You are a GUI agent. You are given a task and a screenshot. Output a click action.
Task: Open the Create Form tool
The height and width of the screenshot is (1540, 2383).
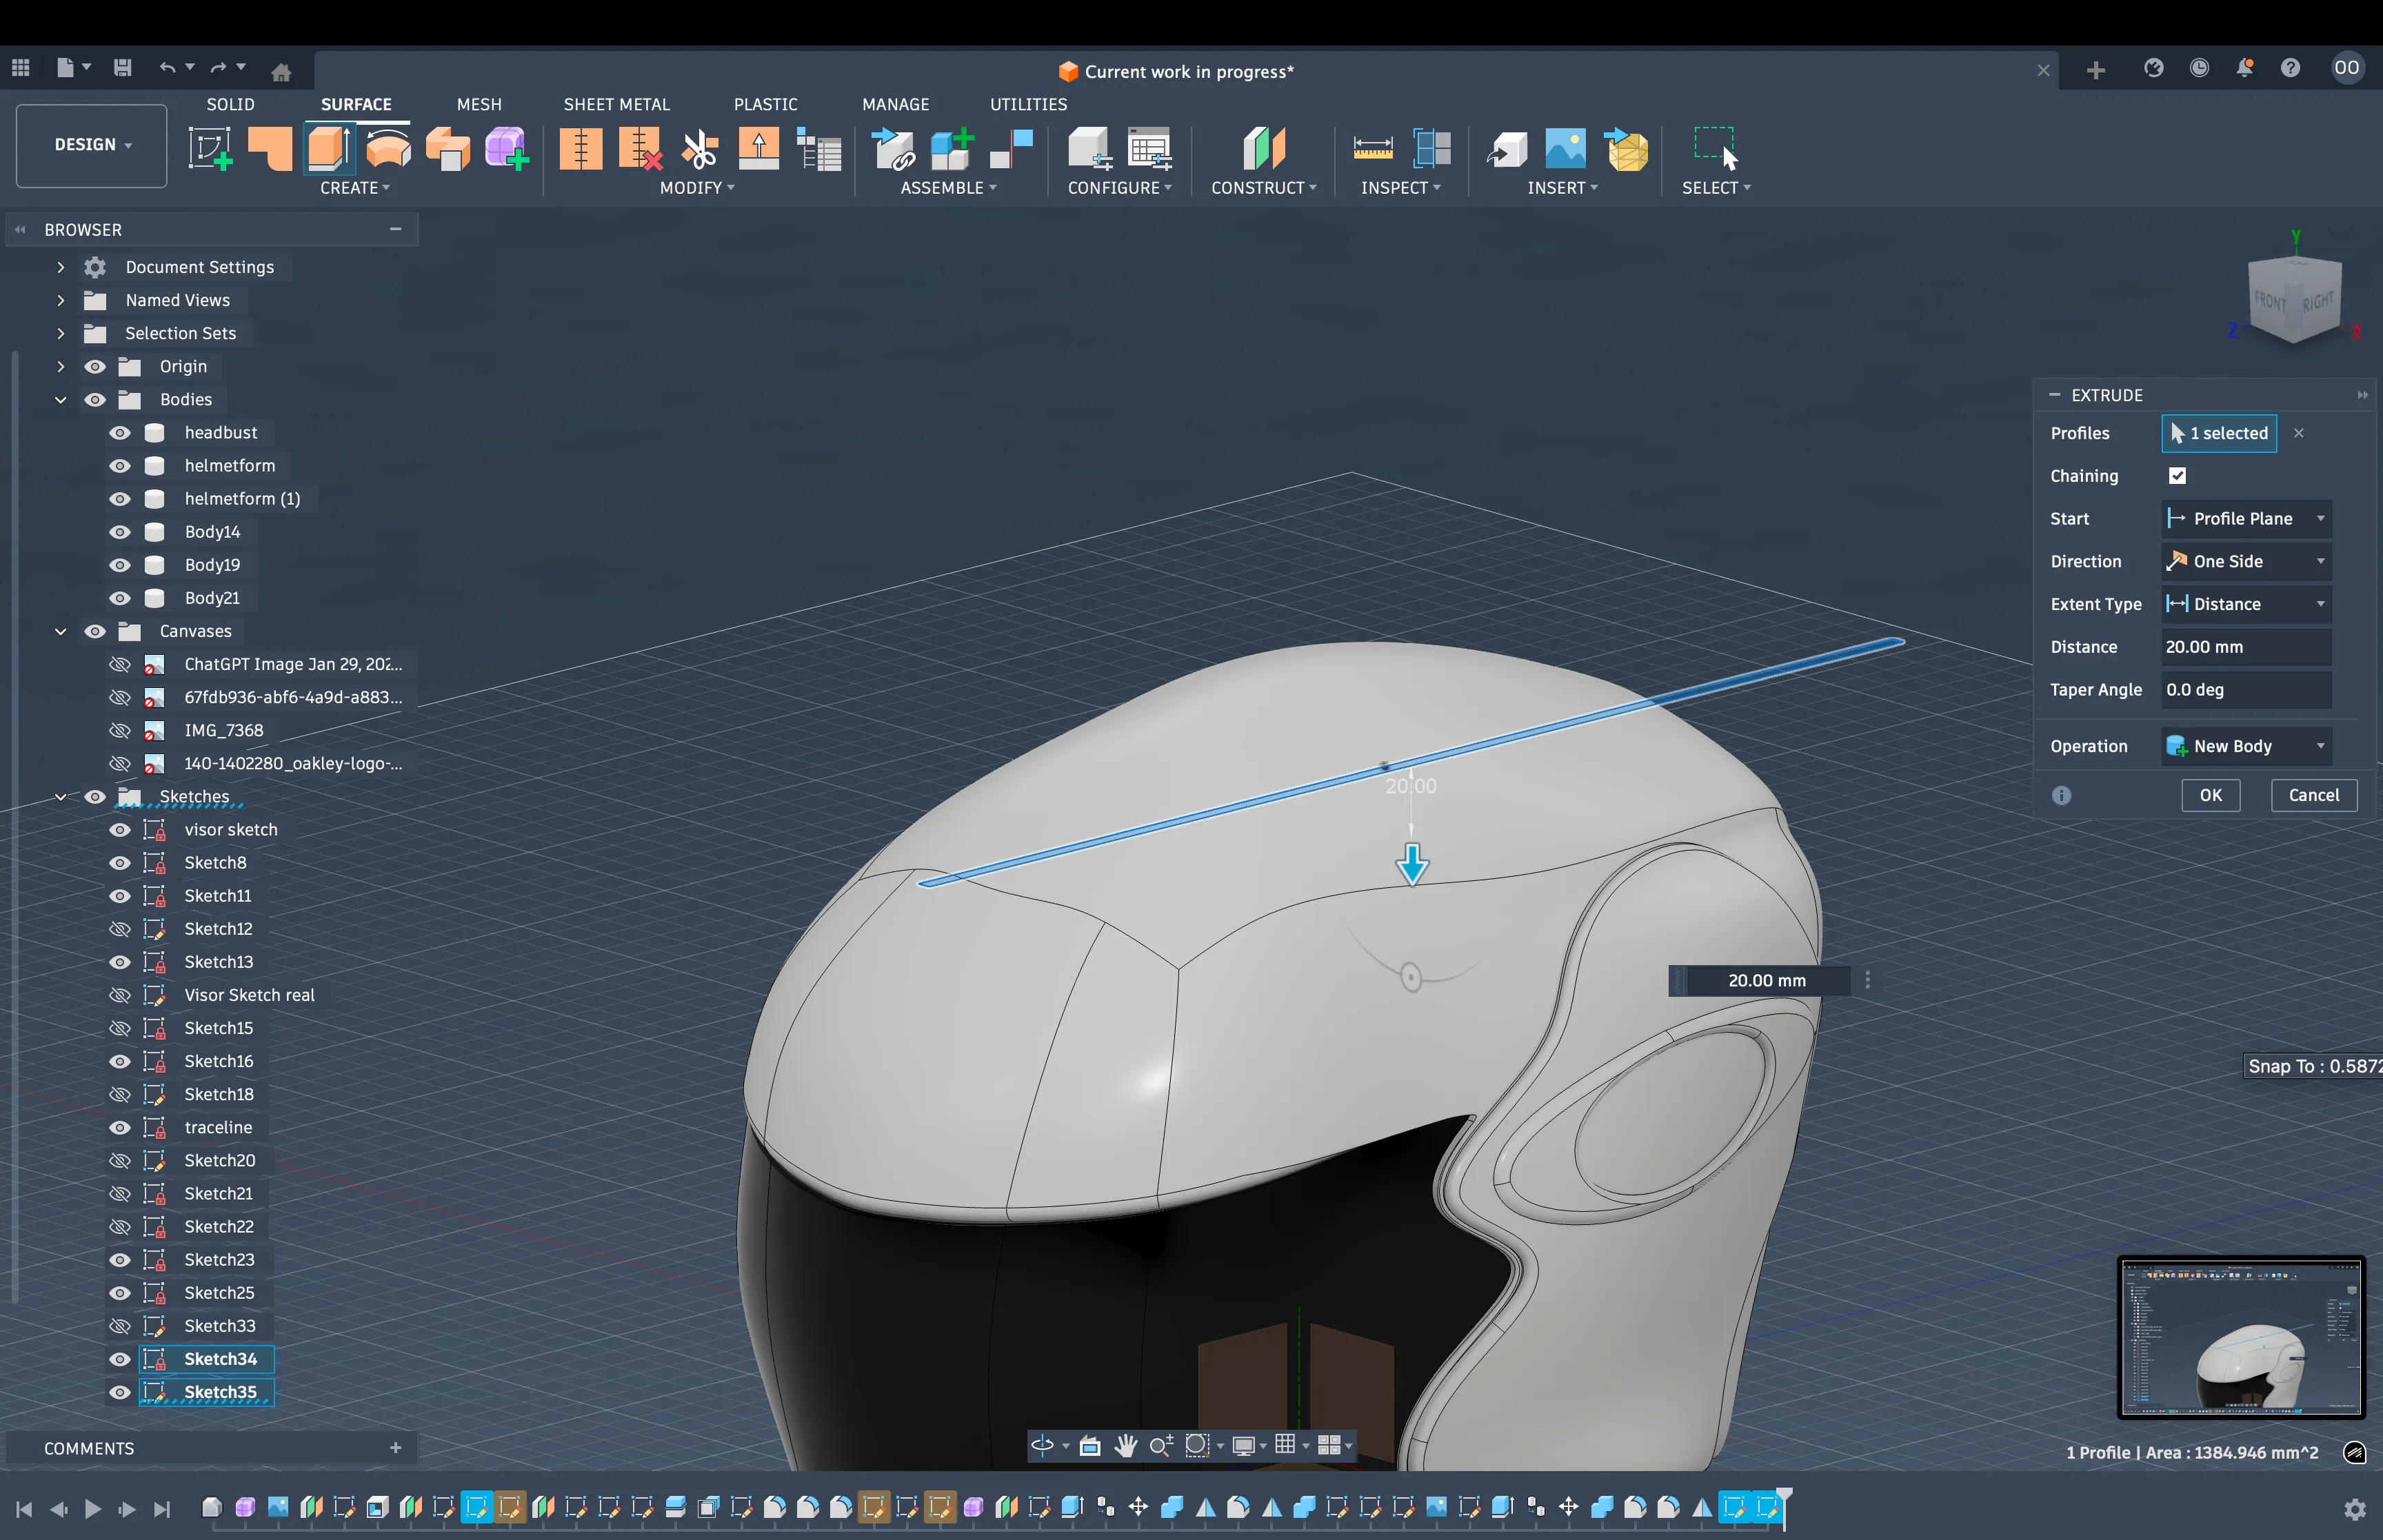pos(507,148)
